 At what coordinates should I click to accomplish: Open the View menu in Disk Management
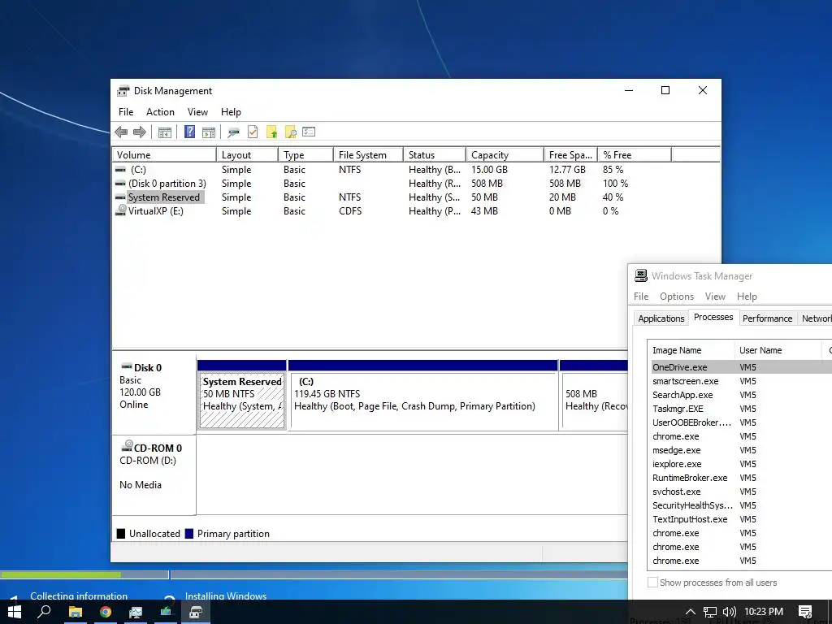197,112
